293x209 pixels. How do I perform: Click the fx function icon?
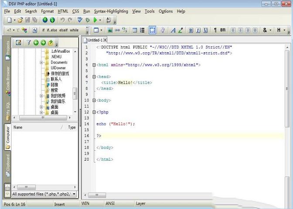pyautogui.click(x=34, y=30)
